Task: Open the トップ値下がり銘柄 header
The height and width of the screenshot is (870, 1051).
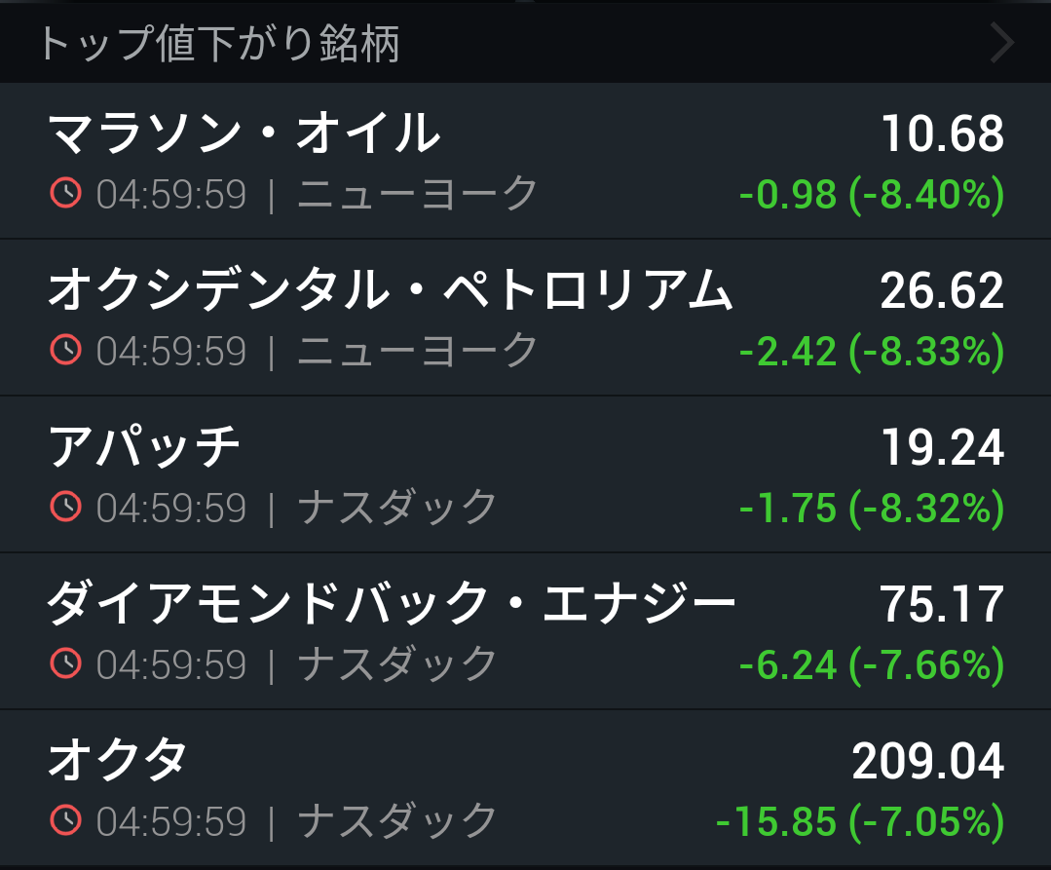Action: (x=526, y=43)
